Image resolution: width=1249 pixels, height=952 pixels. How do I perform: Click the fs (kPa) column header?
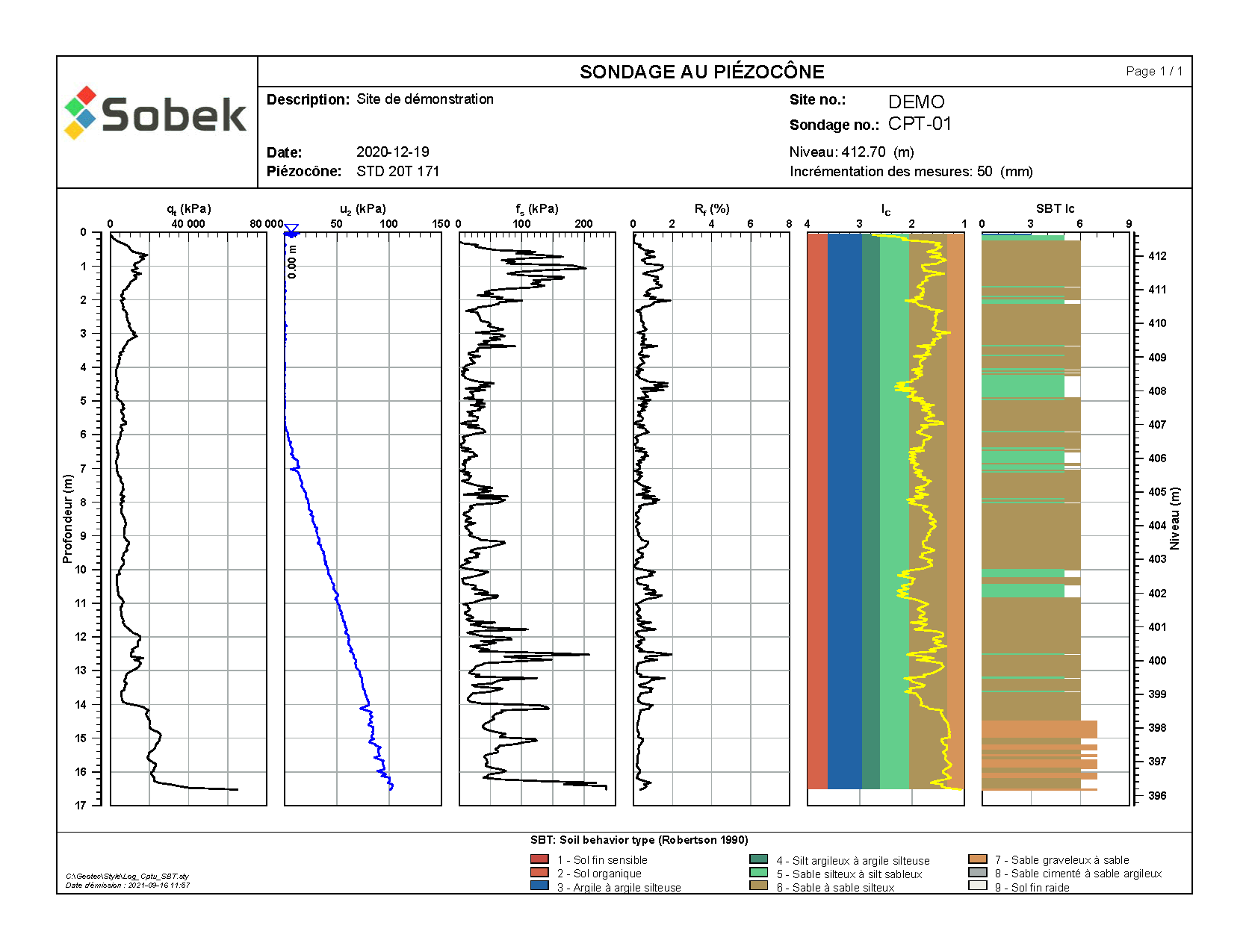(537, 209)
